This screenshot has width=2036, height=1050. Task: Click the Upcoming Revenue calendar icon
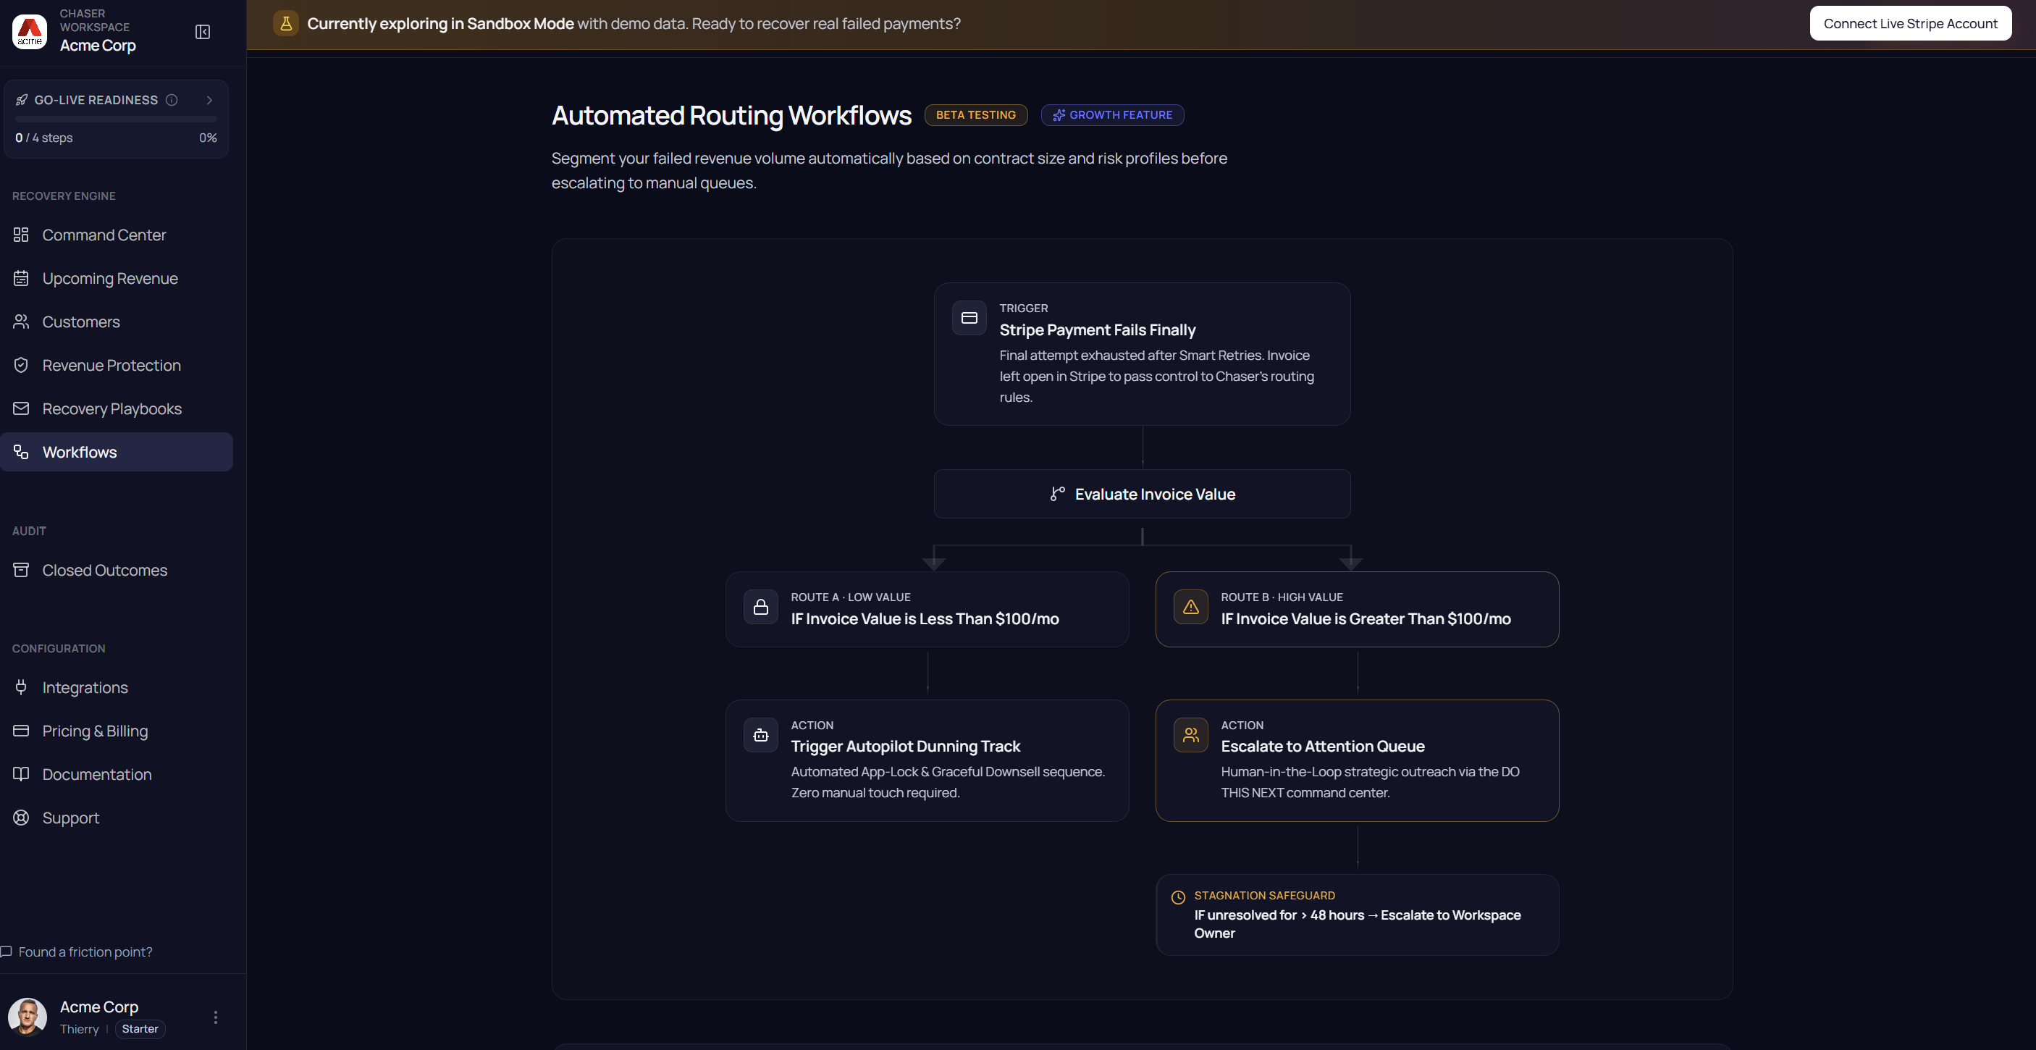pos(21,278)
